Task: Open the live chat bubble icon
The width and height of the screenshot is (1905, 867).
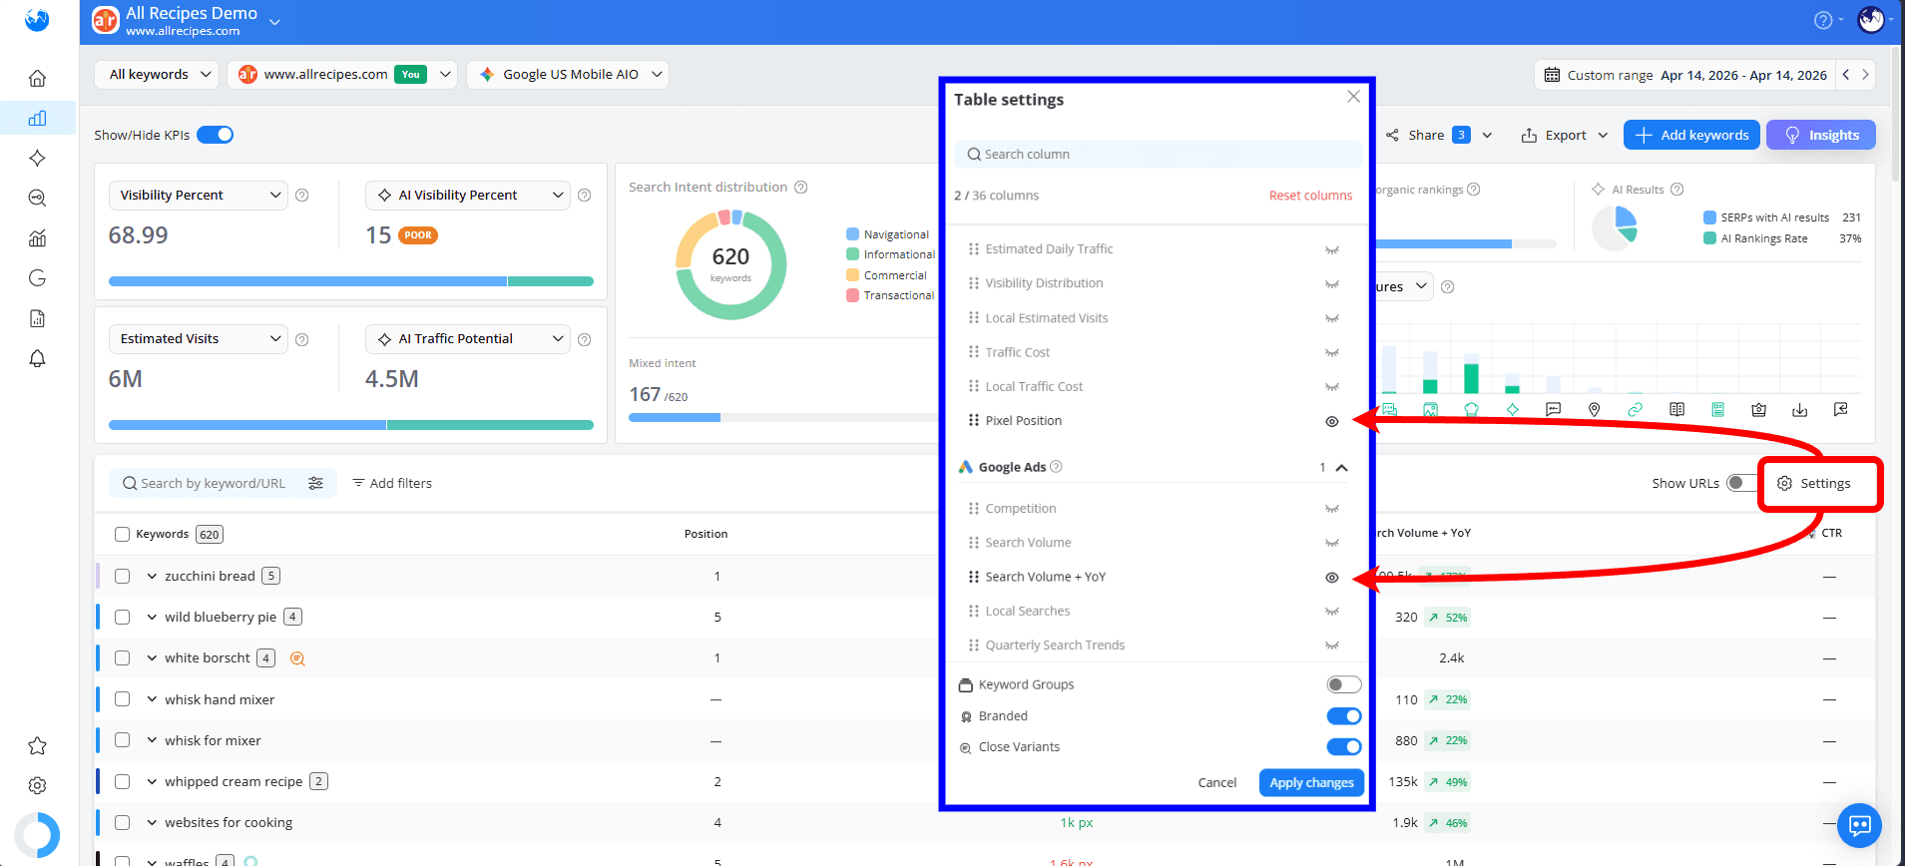Action: [1859, 825]
